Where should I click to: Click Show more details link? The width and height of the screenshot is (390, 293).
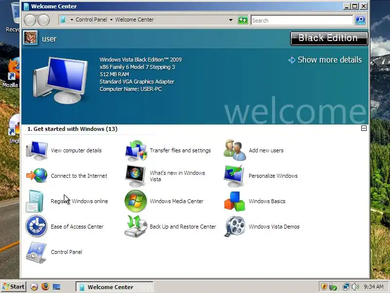pos(325,60)
